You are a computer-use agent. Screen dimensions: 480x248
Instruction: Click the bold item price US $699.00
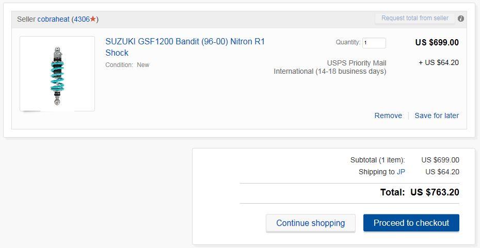[x=437, y=42]
